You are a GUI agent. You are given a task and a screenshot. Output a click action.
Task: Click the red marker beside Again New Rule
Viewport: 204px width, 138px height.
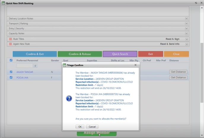(10, 44)
